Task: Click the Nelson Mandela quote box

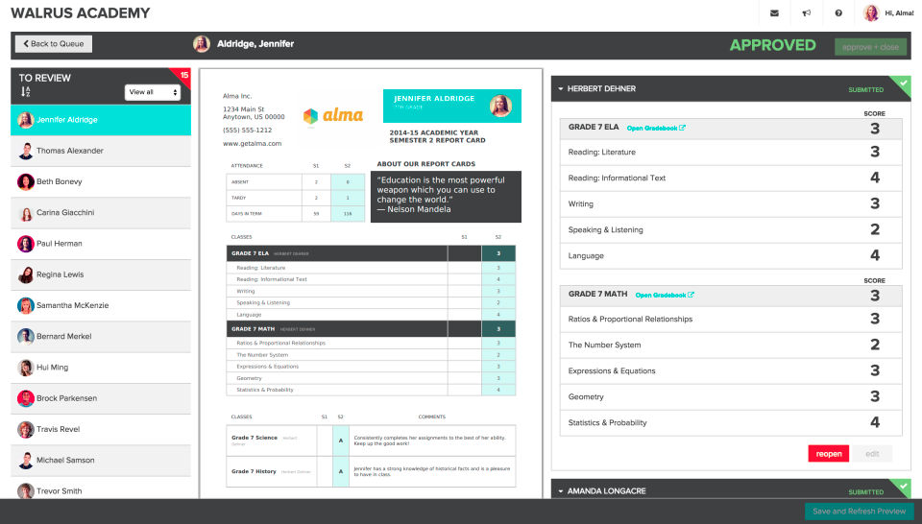Action: tap(446, 196)
